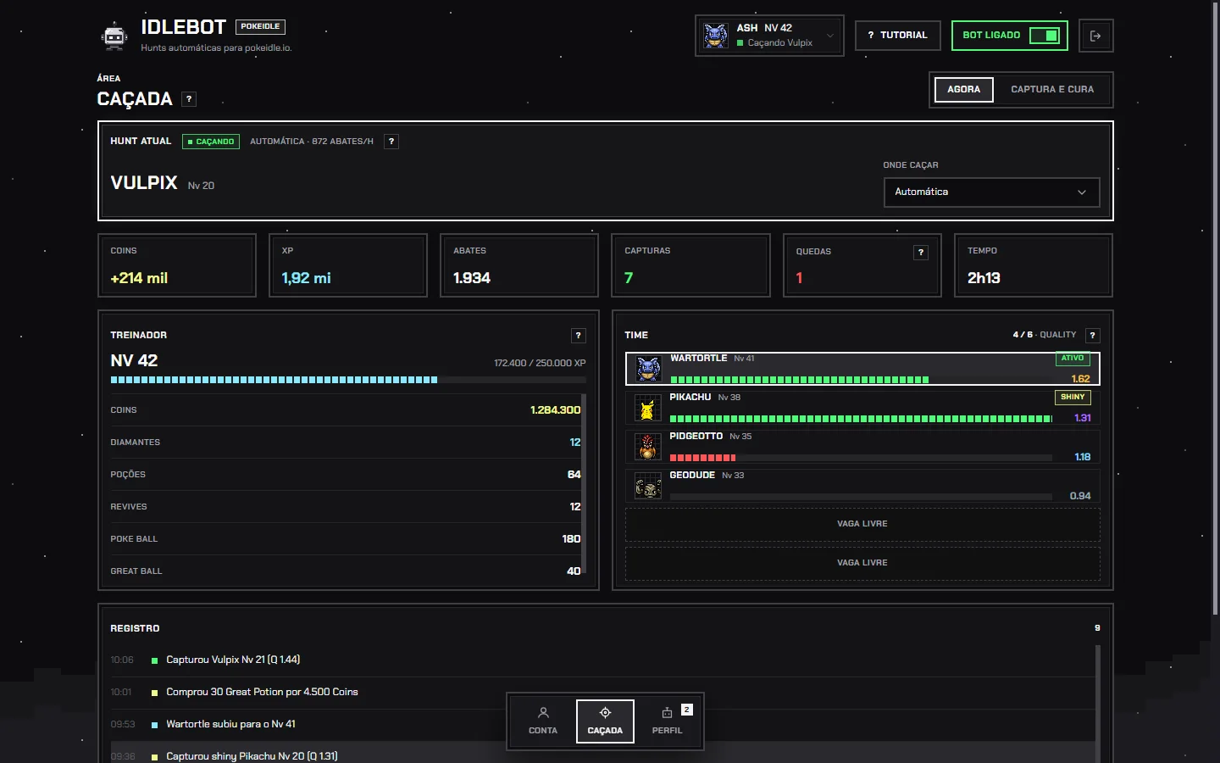
Task: Click the logout icon button
Action: tap(1095, 36)
